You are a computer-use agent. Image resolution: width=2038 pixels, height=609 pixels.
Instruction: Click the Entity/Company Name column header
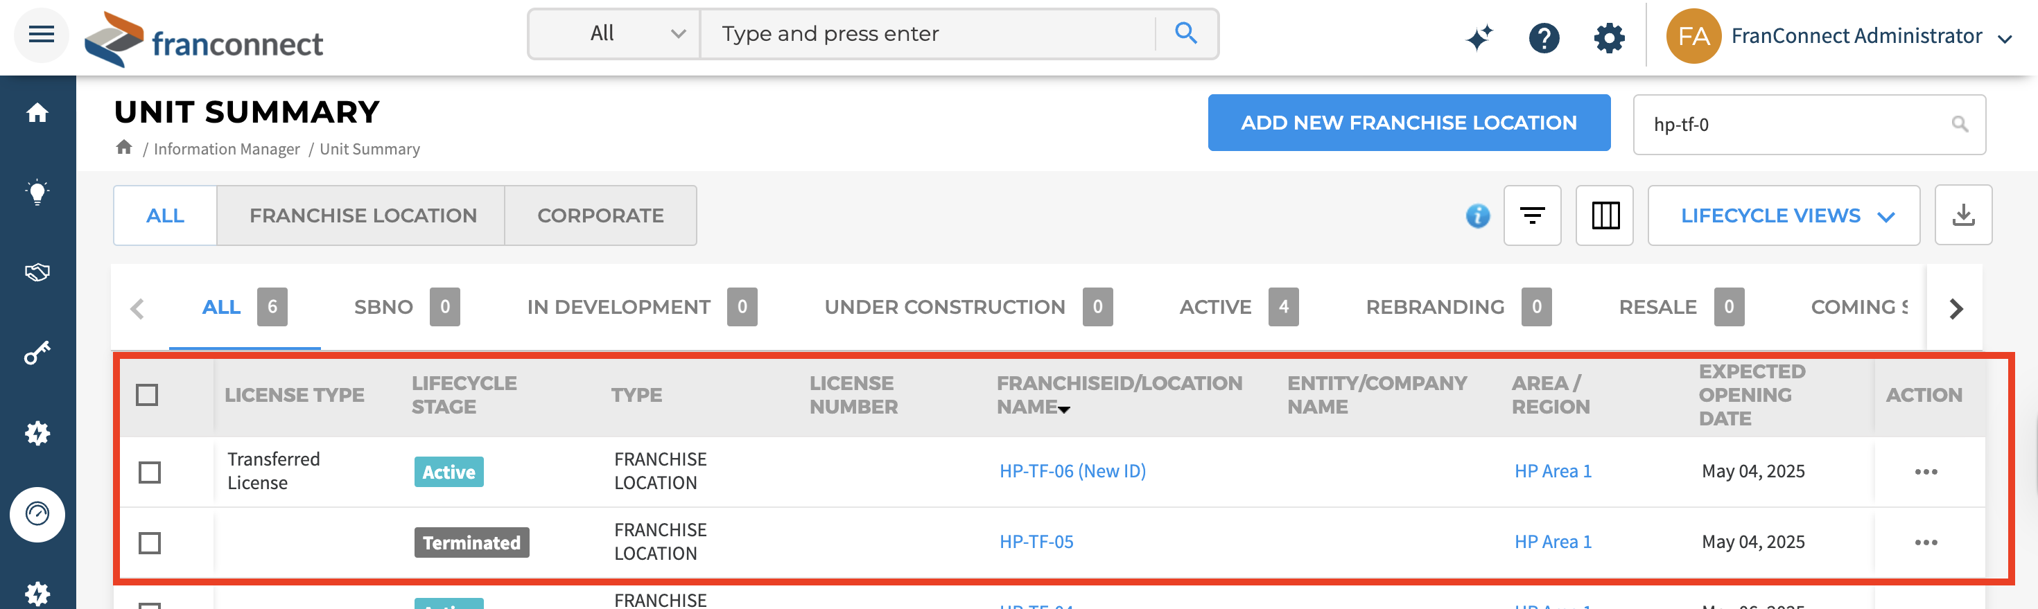1377,395
